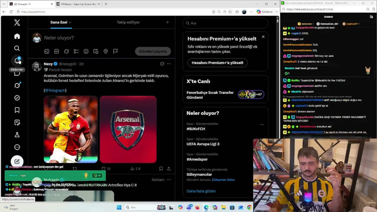
Task: Open Microsoft Teams in taskbar
Action: 189,207
